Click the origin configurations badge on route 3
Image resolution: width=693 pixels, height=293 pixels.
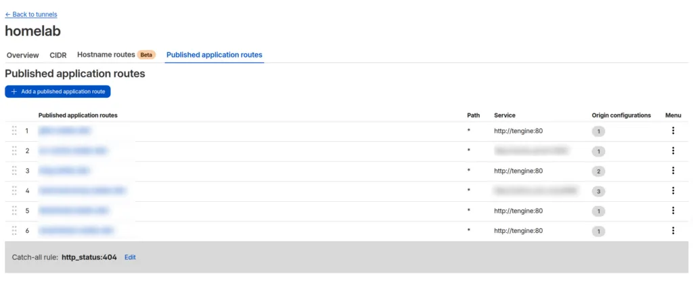(598, 171)
